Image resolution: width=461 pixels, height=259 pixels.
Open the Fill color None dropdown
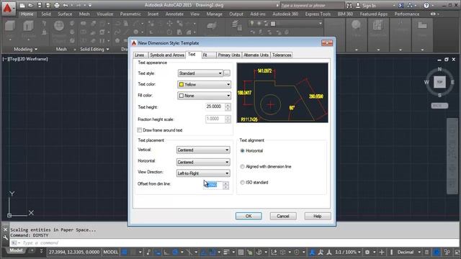pos(204,96)
